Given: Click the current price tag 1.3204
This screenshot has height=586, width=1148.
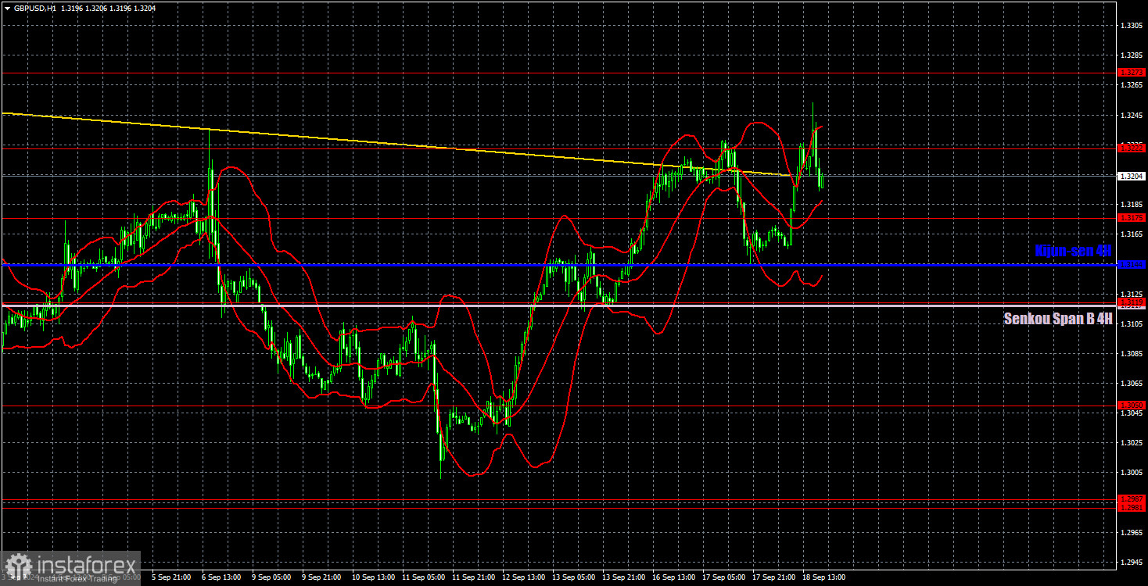Looking at the screenshot, I should 1132,177.
